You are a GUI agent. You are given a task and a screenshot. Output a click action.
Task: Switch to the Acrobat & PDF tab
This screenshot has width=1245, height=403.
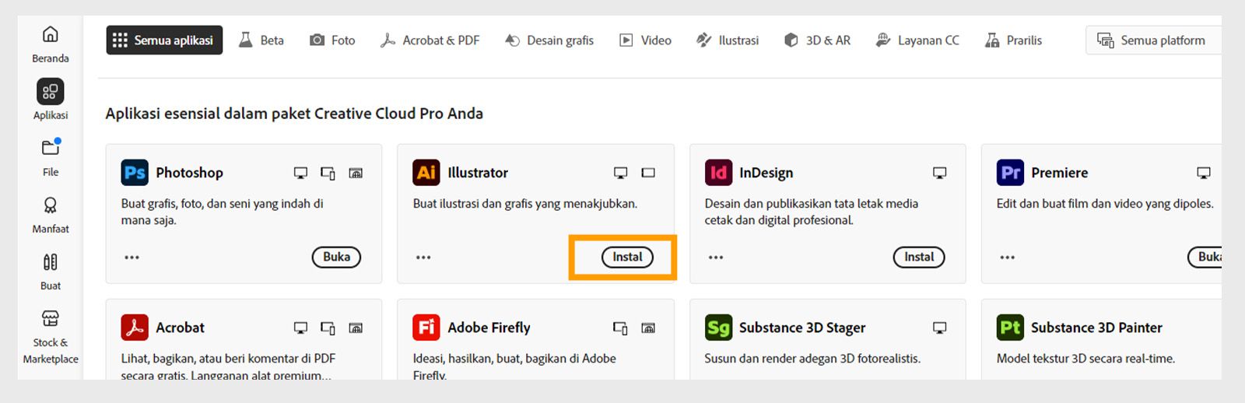click(x=430, y=40)
